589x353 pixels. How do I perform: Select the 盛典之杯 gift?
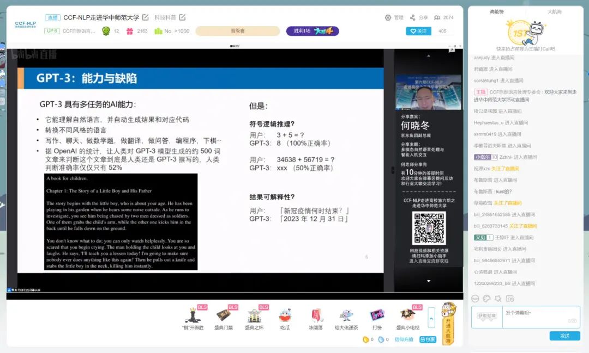(x=254, y=318)
